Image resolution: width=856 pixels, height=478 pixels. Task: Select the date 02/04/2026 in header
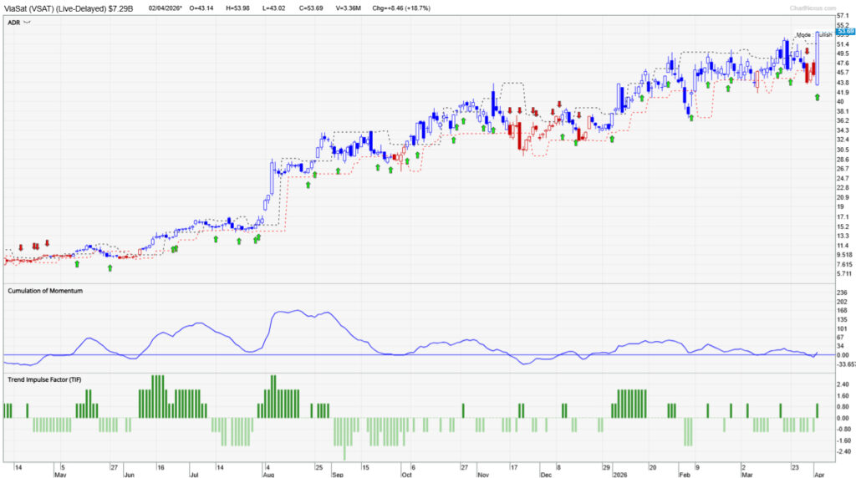point(166,8)
